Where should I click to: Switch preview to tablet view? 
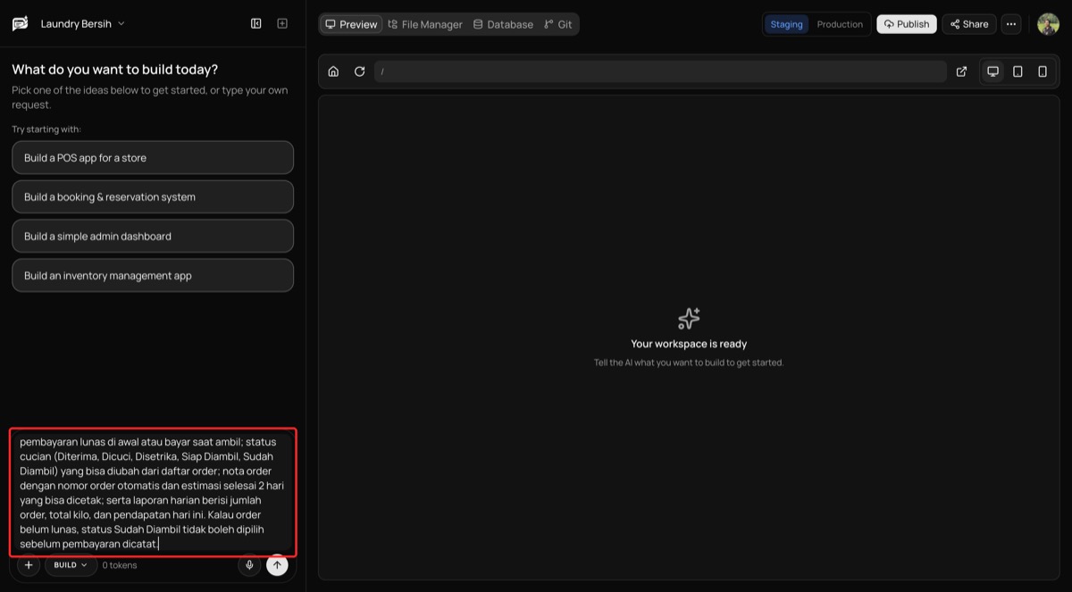click(1018, 71)
